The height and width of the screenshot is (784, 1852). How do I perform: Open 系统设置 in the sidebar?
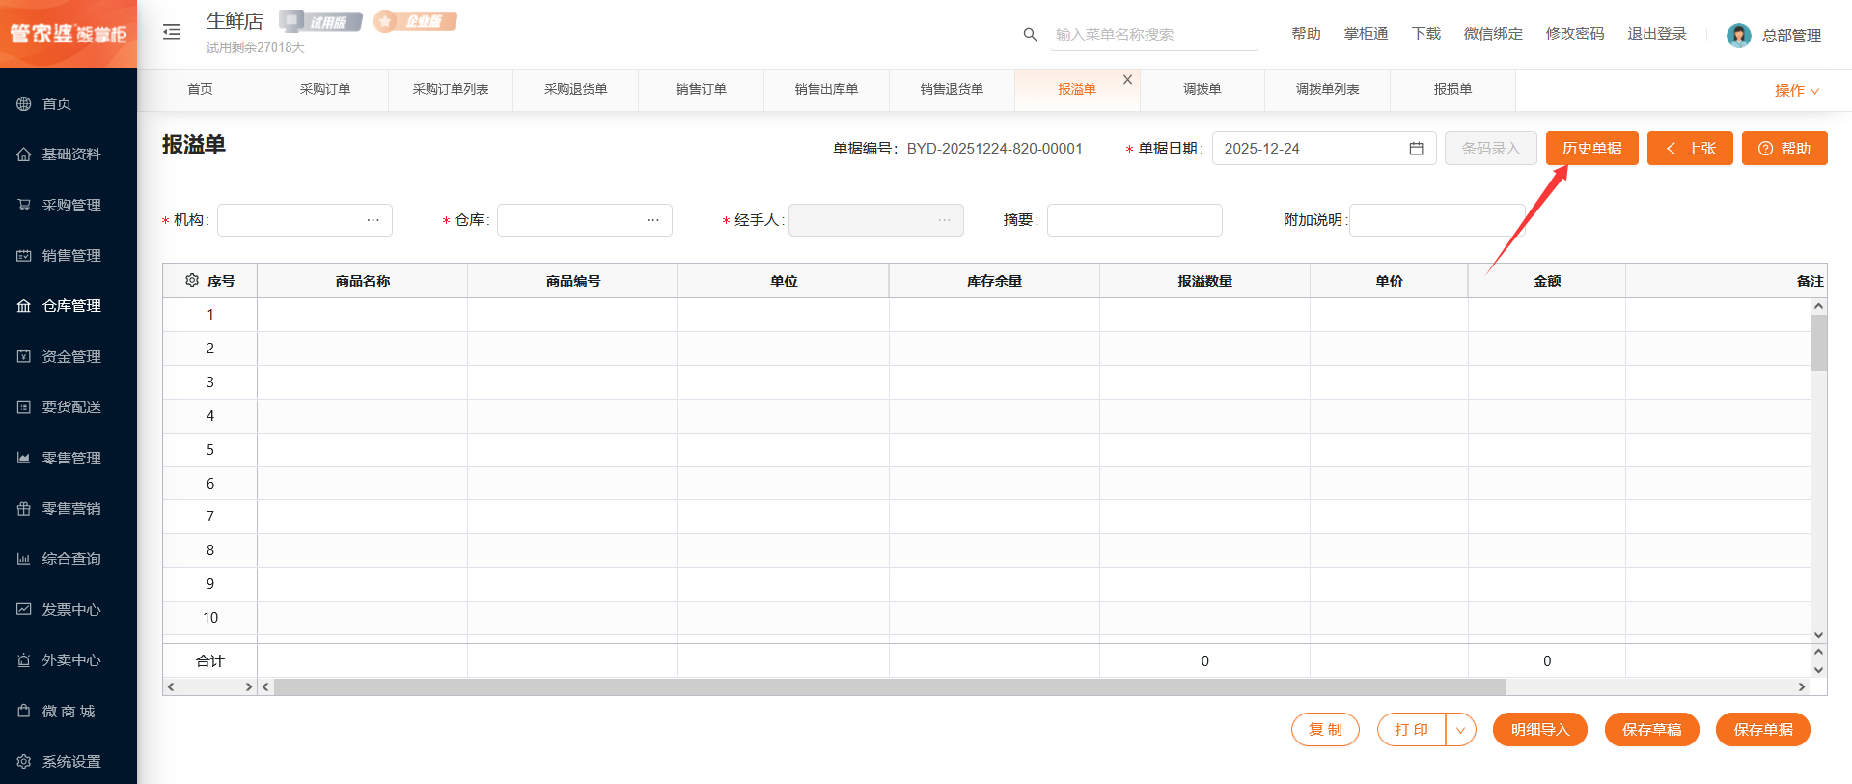click(70, 761)
